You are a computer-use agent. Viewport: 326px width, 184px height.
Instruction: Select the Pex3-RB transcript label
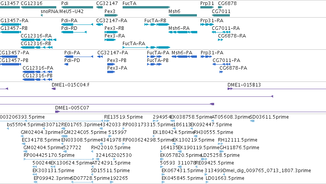(x=115, y=28)
